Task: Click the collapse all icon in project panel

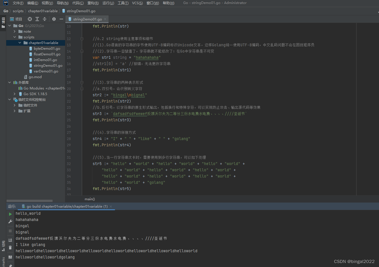Action: (x=45, y=19)
